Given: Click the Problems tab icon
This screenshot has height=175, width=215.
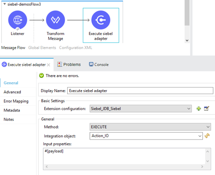Looking at the screenshot, I should click(60, 64).
